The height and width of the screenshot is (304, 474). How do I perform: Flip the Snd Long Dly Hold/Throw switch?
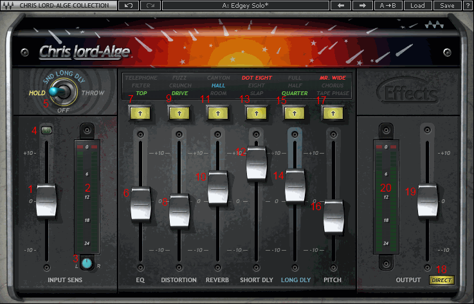click(62, 92)
